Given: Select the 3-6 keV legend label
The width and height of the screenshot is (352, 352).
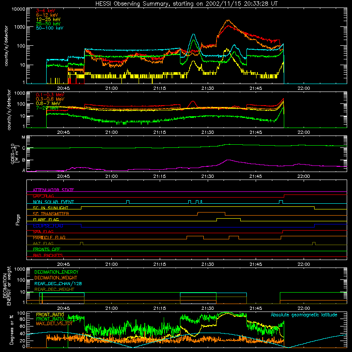Looking at the screenshot, I should coord(46,11).
